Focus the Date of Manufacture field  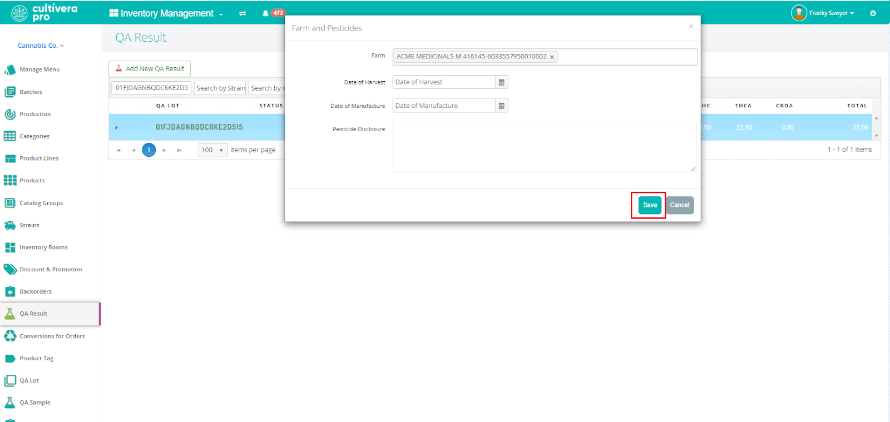coord(444,106)
